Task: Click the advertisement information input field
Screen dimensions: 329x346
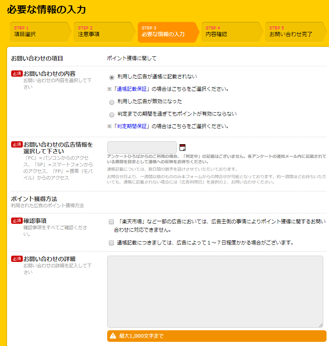Action: tap(142, 148)
